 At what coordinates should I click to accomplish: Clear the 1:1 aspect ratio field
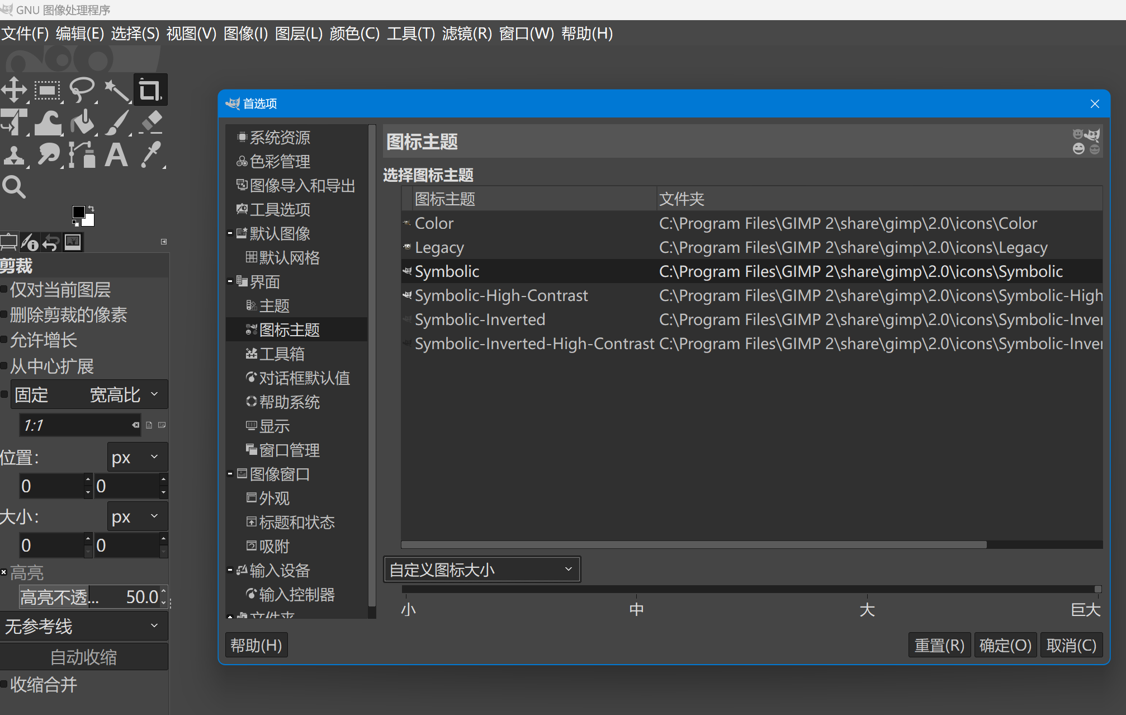coord(135,425)
